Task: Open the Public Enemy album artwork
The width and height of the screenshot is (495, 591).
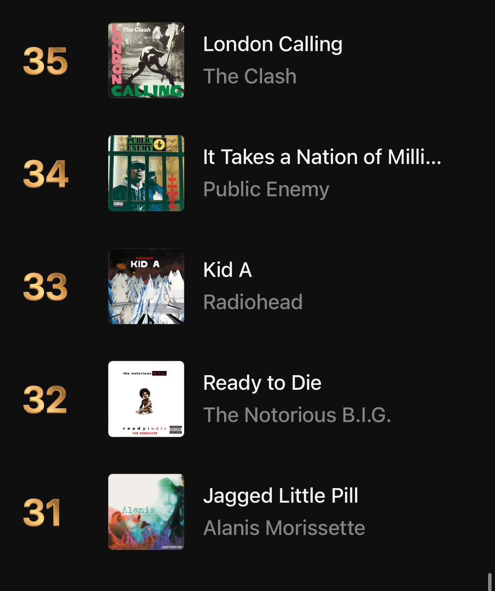Action: point(146,173)
